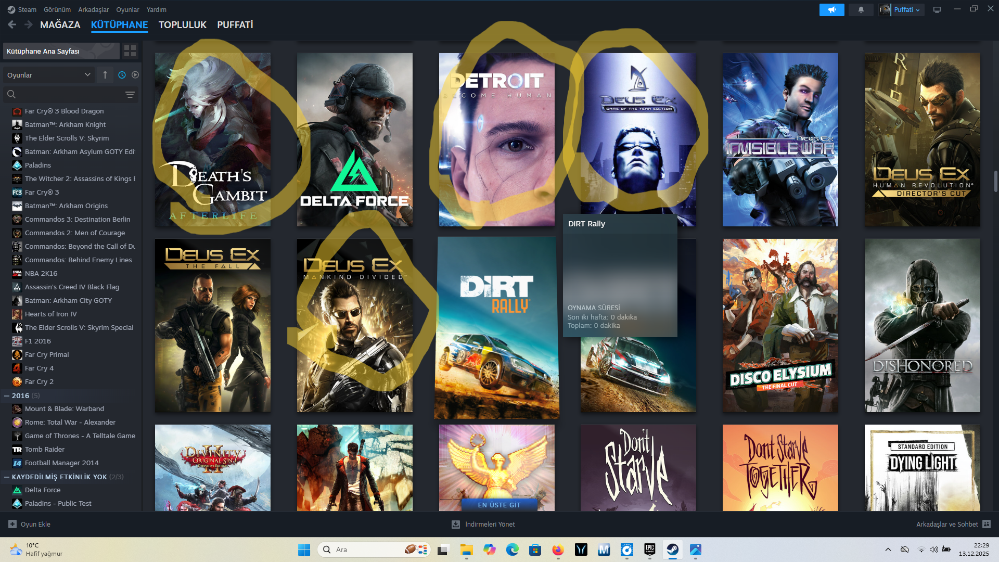Click the back navigation arrow
The width and height of the screenshot is (999, 562).
pos(12,24)
